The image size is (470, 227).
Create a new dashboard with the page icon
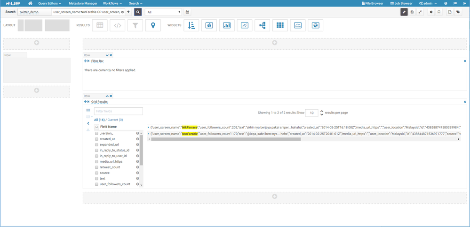pyautogui.click(x=450, y=12)
